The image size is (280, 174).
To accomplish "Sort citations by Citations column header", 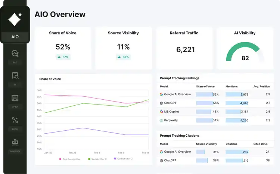I will coord(231,144).
